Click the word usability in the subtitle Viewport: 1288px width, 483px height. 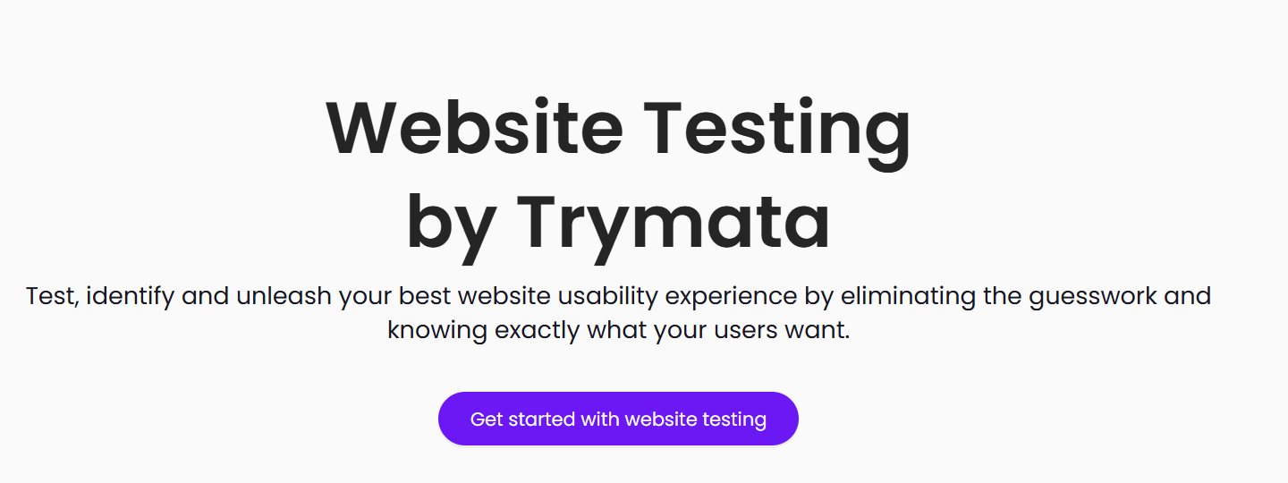pos(608,296)
